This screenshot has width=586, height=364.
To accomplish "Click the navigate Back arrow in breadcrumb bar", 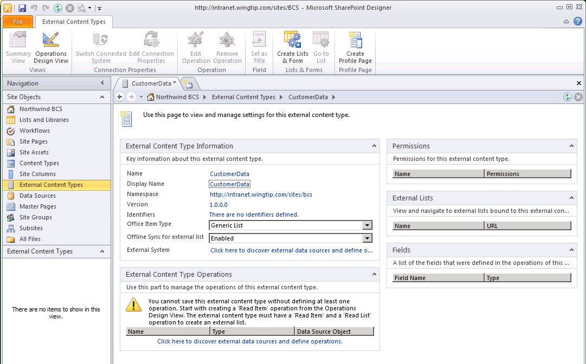I will 120,97.
